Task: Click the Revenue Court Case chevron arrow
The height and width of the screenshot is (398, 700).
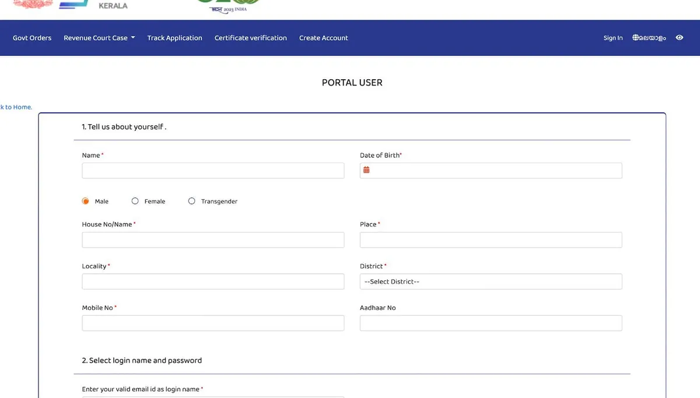Action: coord(133,37)
